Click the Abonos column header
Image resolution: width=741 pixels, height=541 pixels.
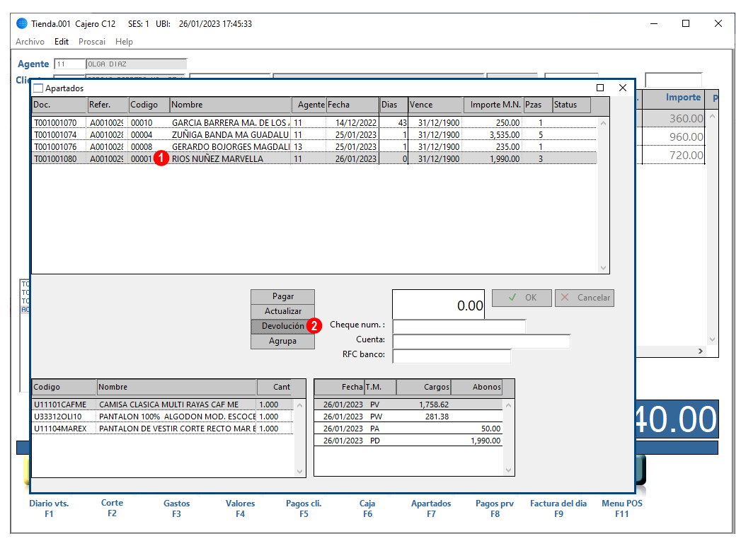pos(476,387)
